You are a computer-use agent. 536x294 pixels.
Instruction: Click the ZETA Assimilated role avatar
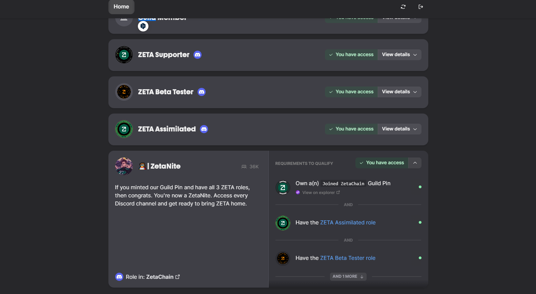click(x=124, y=129)
